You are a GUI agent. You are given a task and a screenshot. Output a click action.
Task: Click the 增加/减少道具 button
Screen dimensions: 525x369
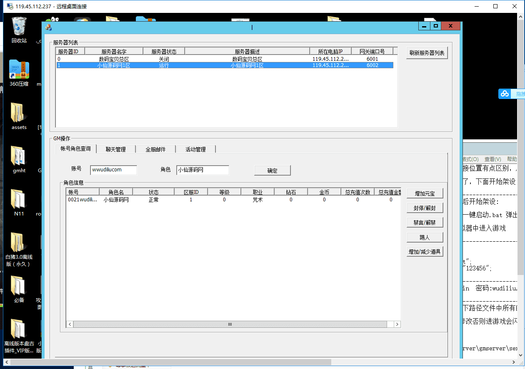click(x=425, y=252)
